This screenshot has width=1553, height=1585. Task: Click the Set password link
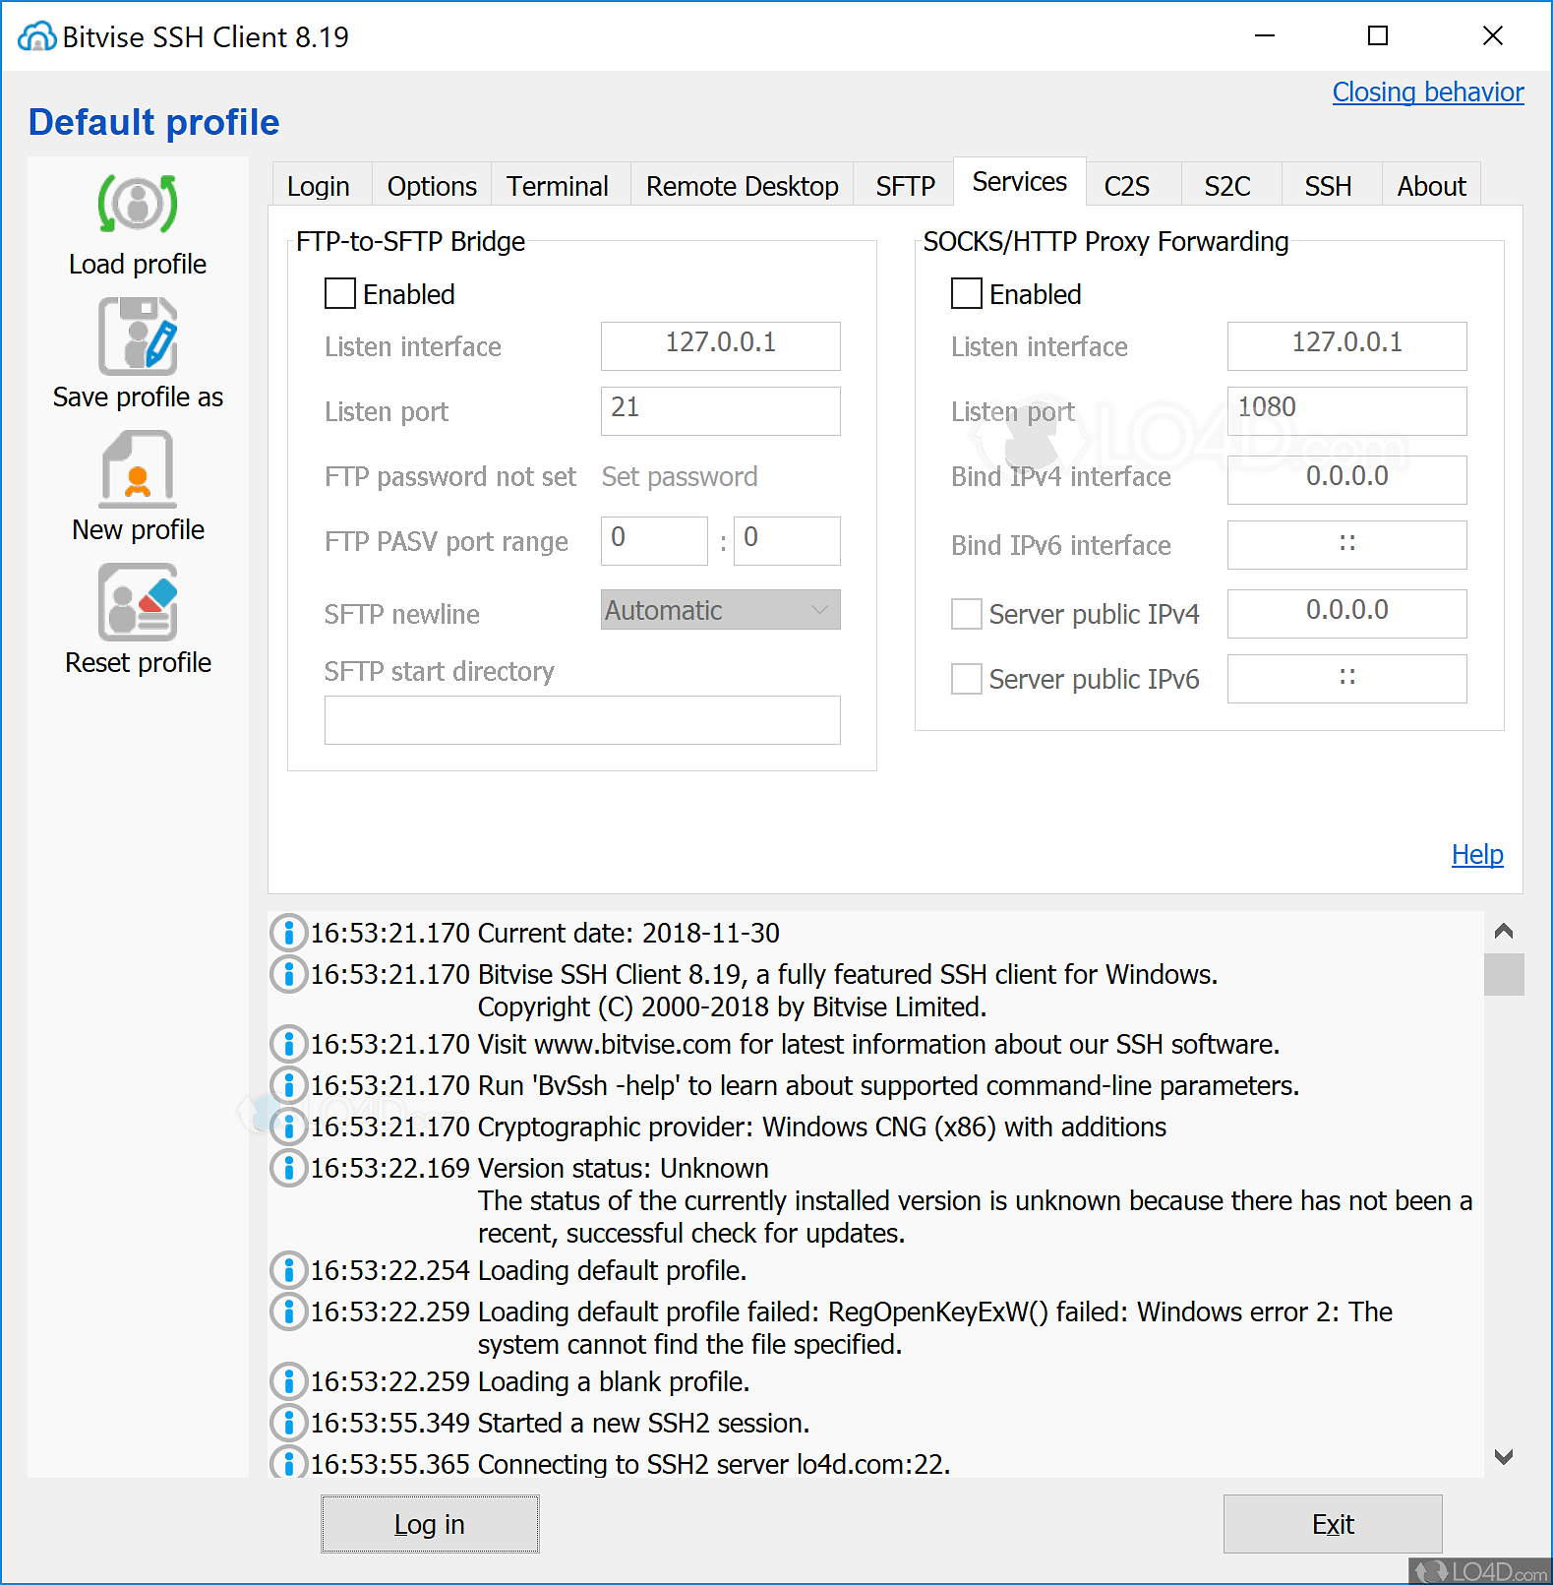[x=680, y=476]
